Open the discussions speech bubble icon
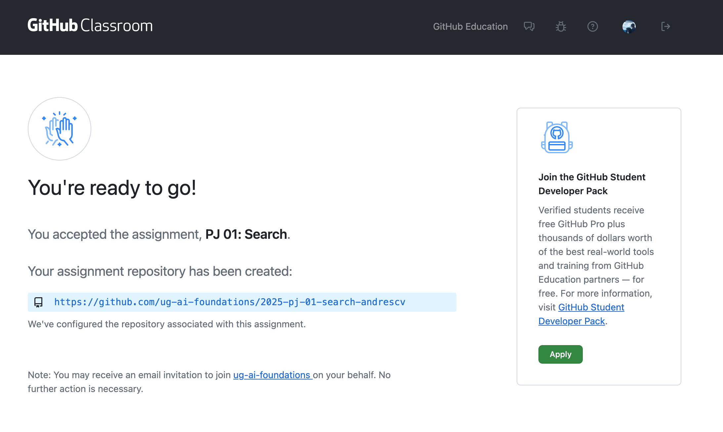723x432 pixels. click(529, 26)
